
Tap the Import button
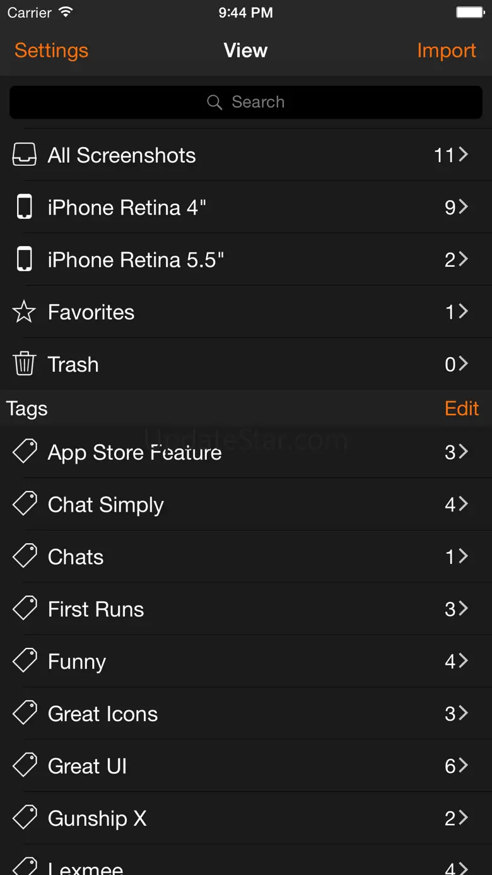(446, 50)
